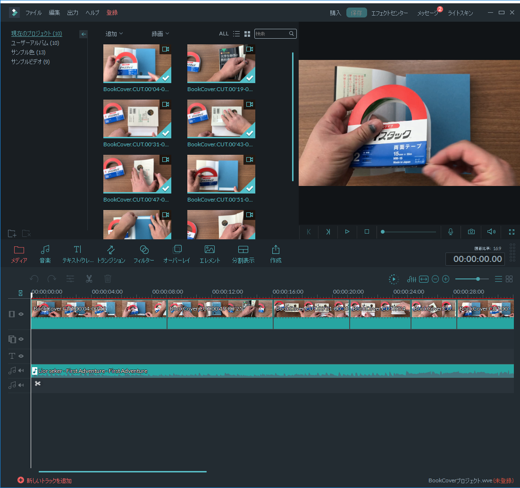The width and height of the screenshot is (520, 488).
Task: Take a snapshot with the camera icon
Action: 471,232
